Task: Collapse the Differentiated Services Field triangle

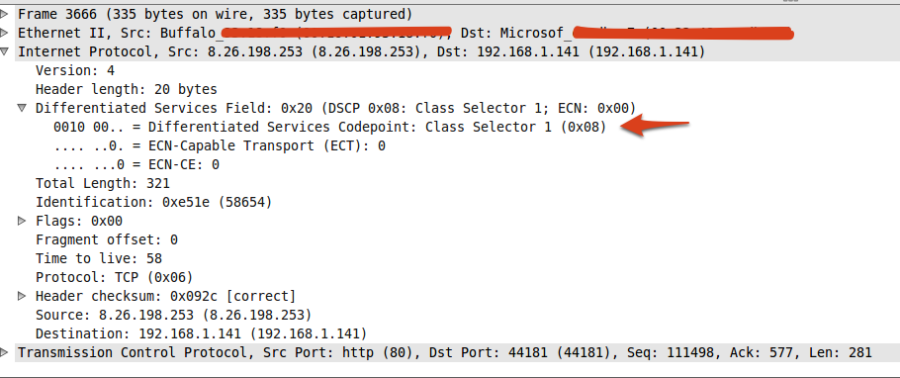Action: click(x=22, y=108)
